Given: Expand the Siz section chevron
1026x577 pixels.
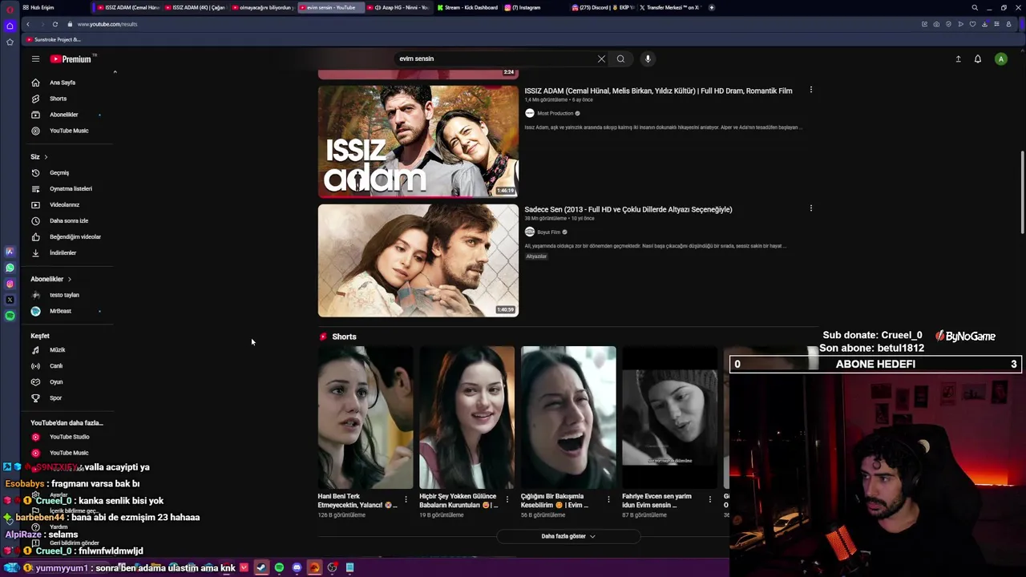Looking at the screenshot, I should click(46, 157).
